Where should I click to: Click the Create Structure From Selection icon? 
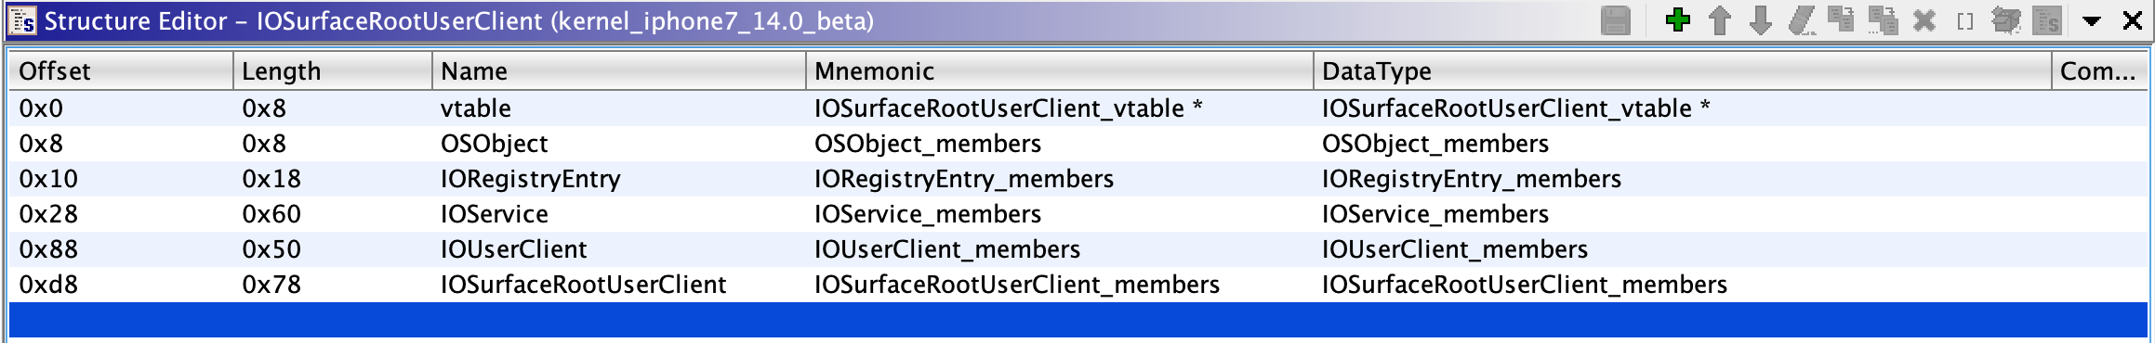pos(2047,20)
